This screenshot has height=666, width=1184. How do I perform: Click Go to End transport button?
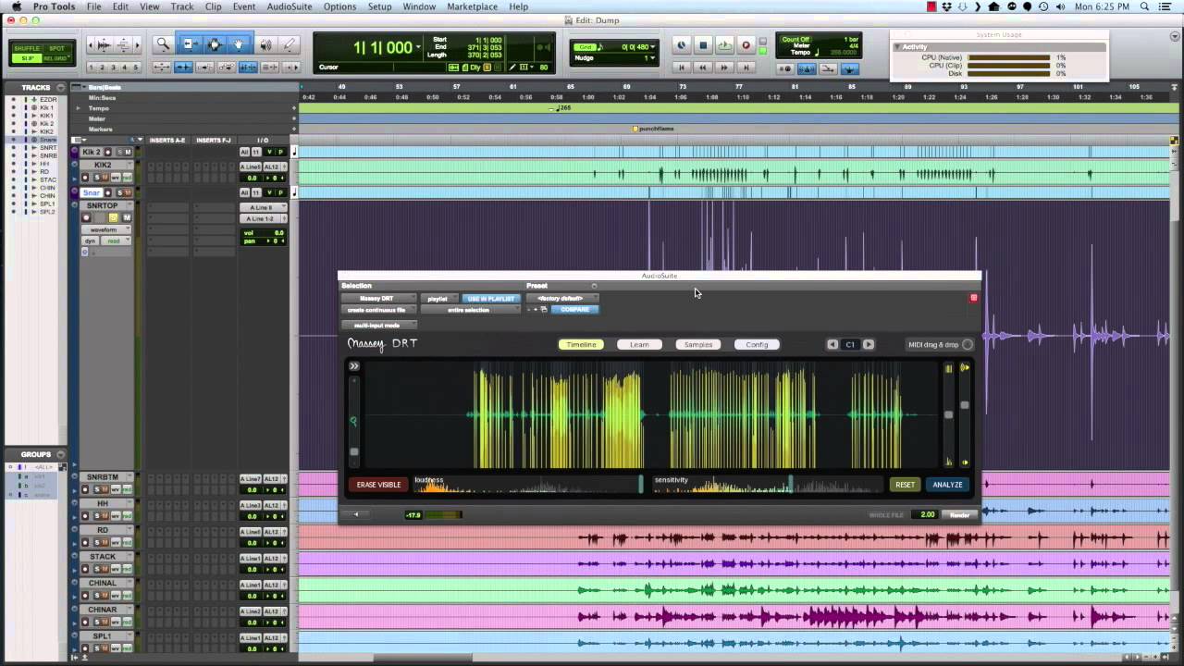coord(746,68)
